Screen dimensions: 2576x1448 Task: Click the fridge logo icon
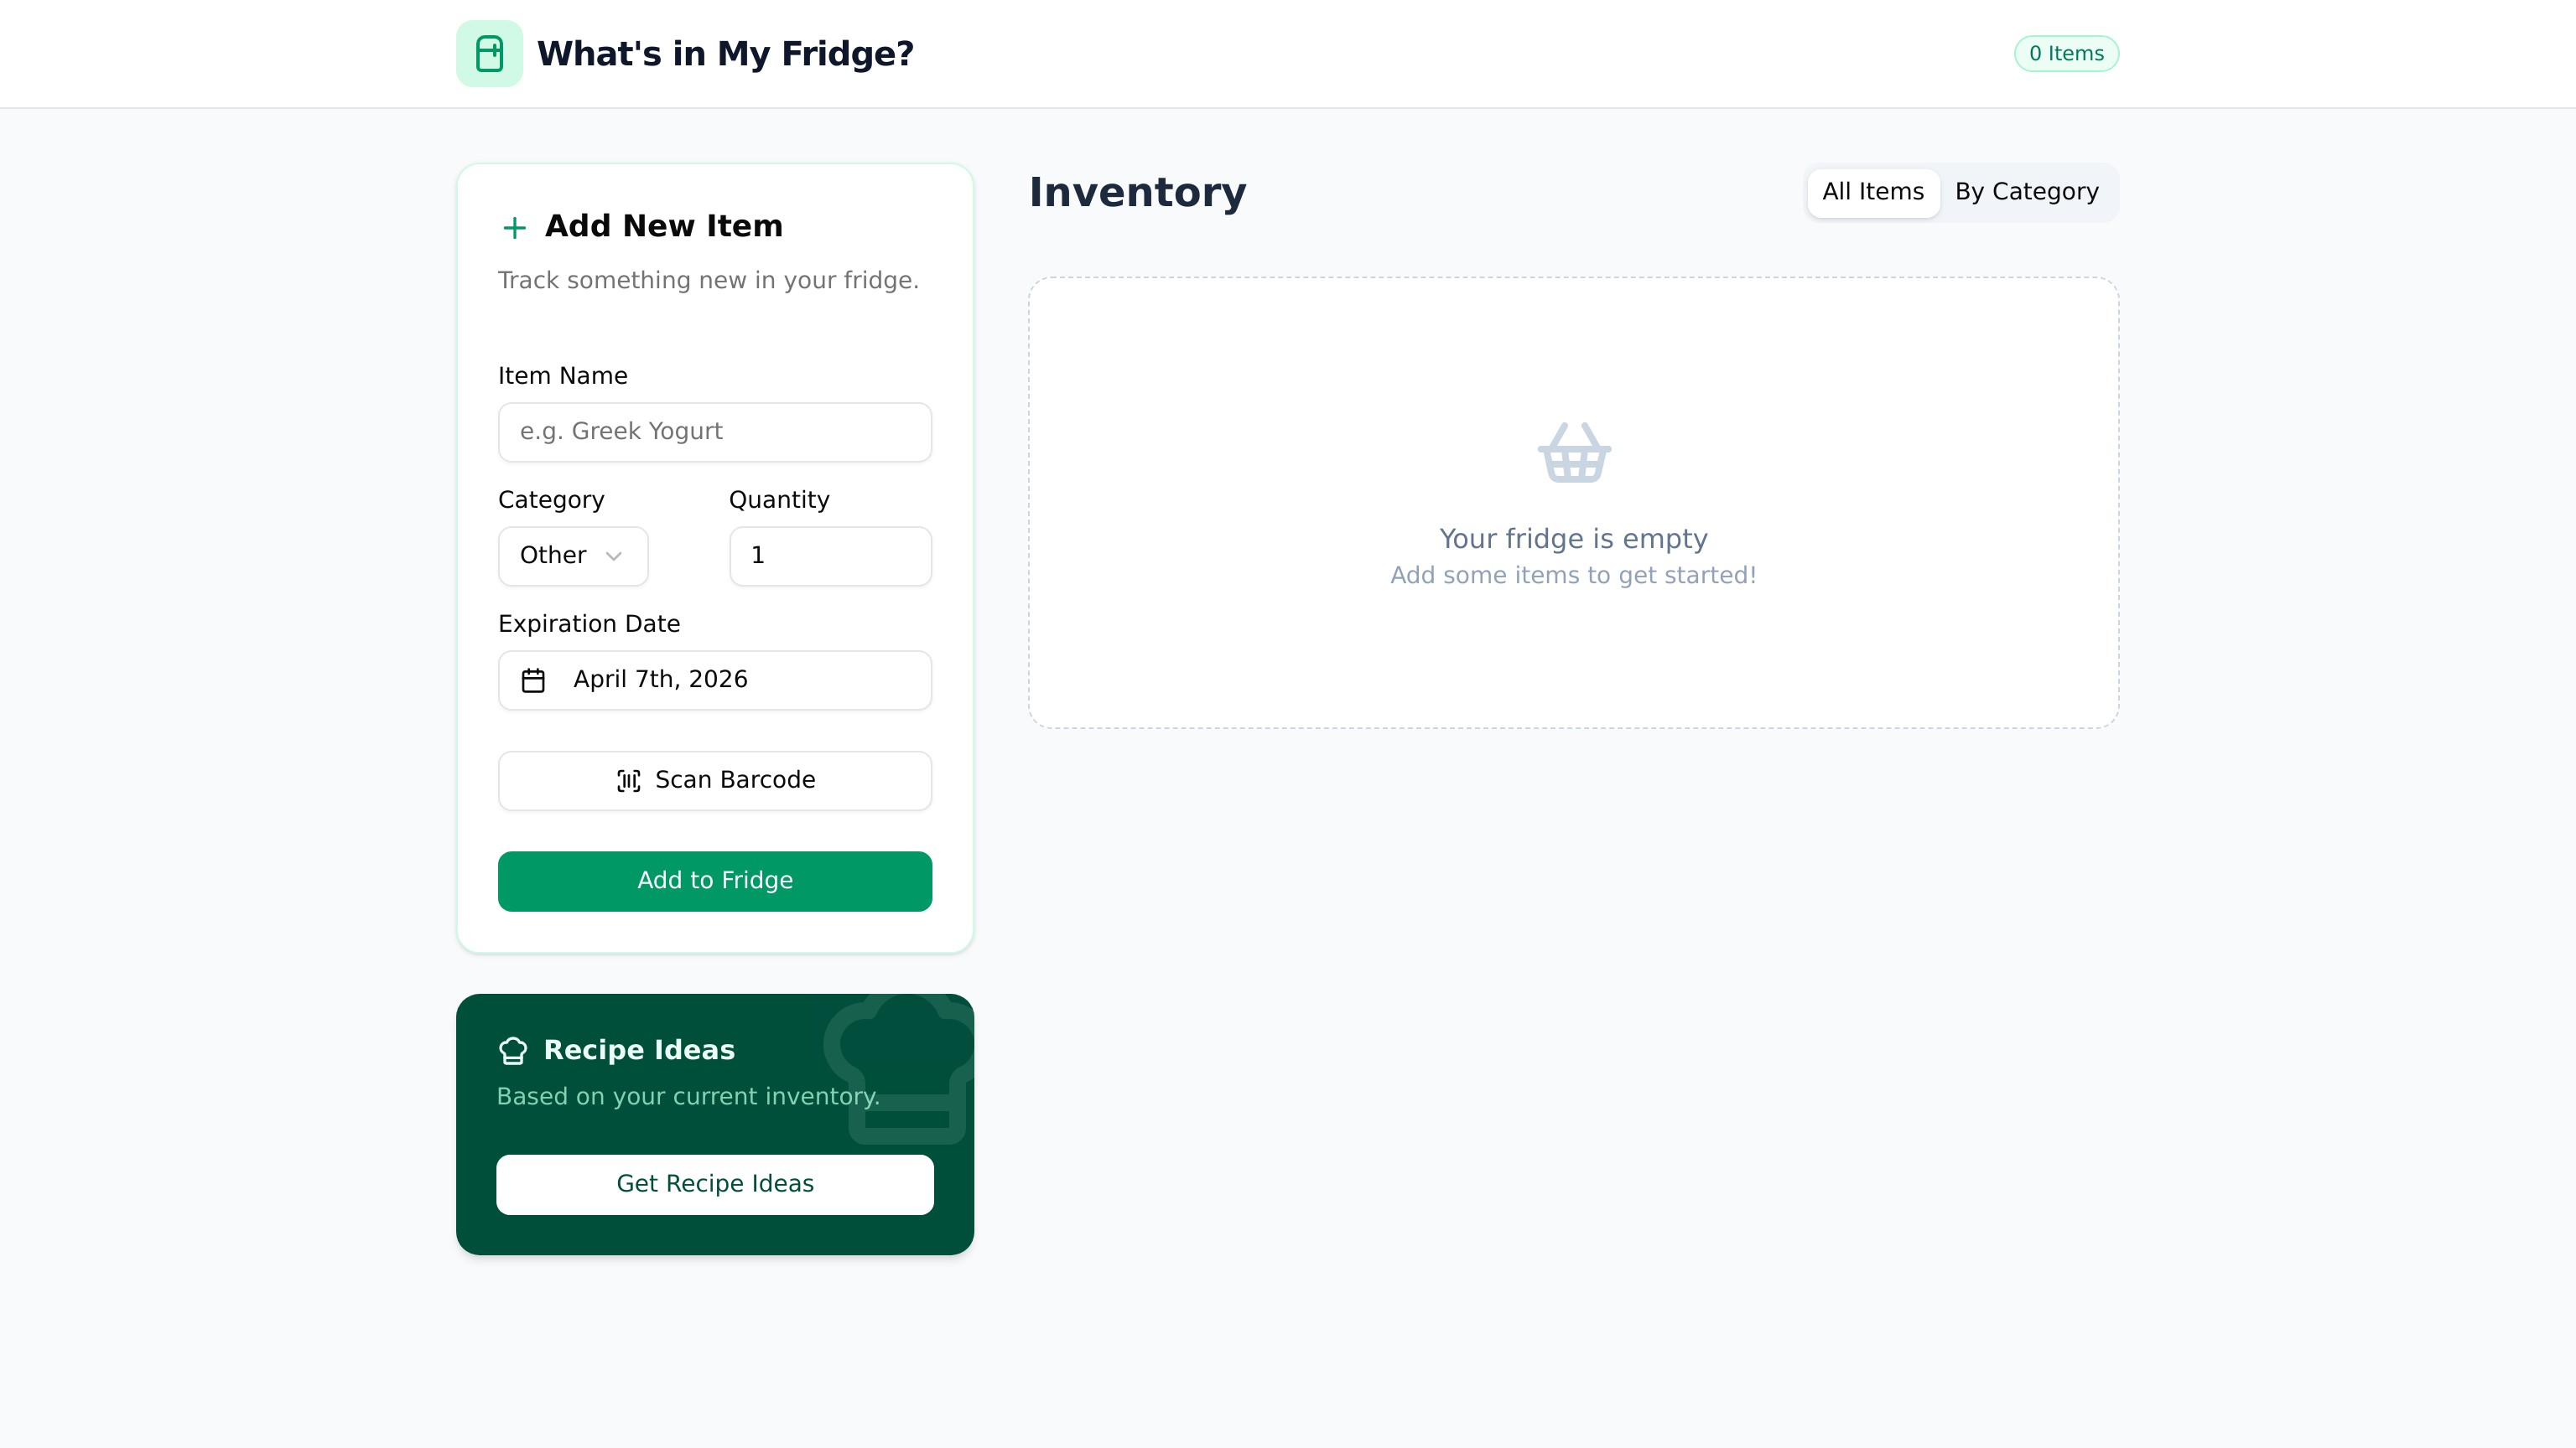tap(489, 54)
